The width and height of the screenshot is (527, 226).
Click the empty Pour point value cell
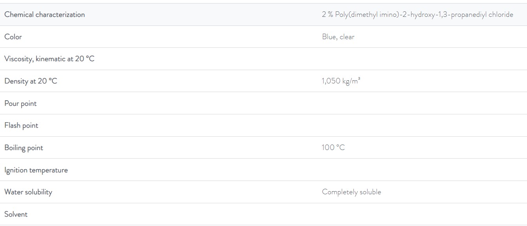[x=422, y=103]
